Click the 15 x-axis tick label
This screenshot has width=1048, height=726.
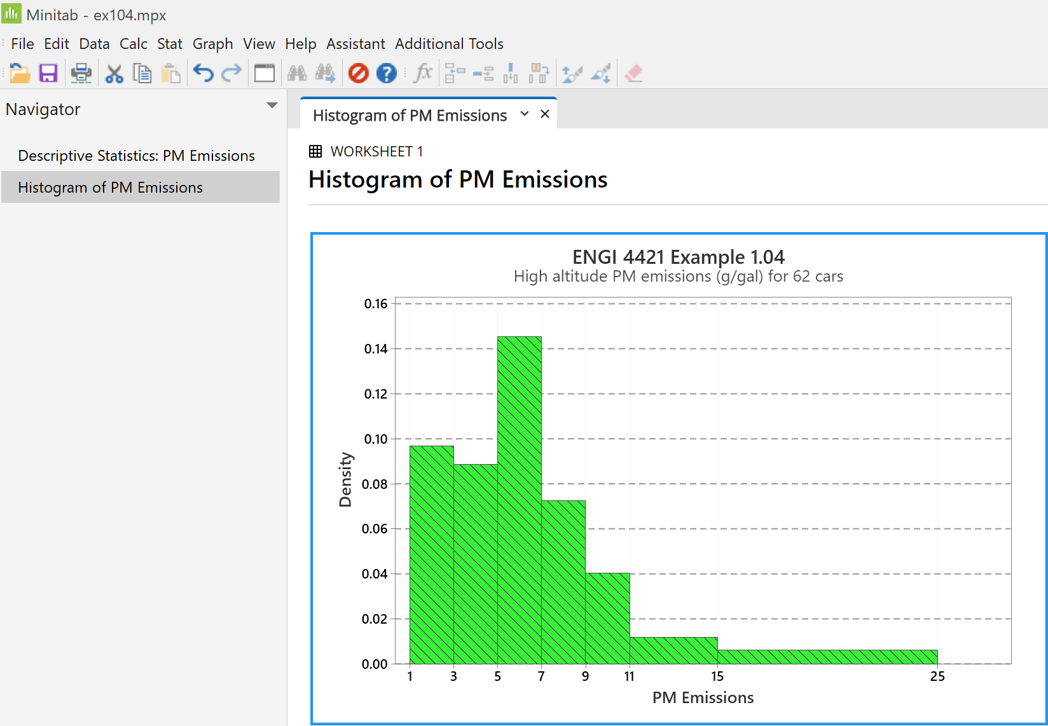(x=717, y=676)
